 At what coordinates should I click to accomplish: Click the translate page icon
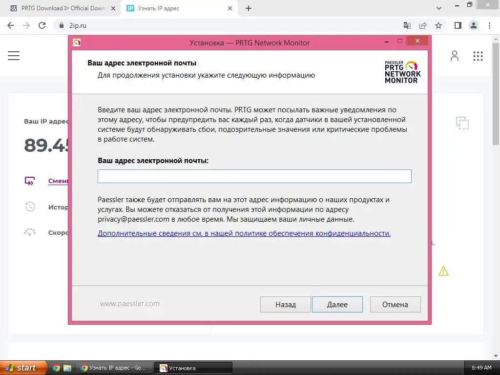[x=407, y=25]
